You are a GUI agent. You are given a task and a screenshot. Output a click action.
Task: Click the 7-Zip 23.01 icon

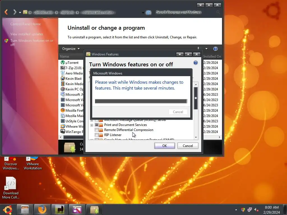coord(63,68)
